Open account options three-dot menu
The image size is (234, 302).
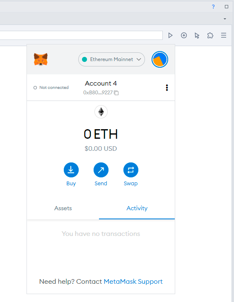(x=167, y=88)
